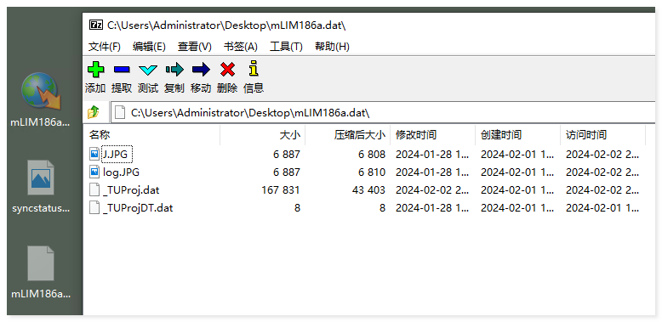Sort by 修改时间 column header

coord(433,135)
